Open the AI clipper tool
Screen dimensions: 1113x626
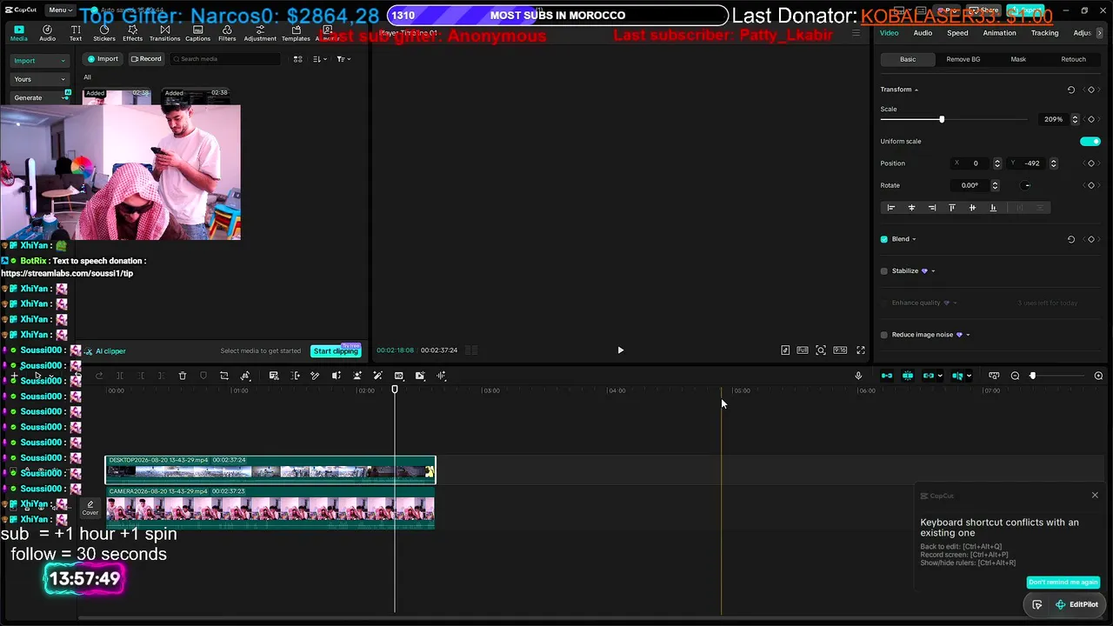[x=105, y=351]
